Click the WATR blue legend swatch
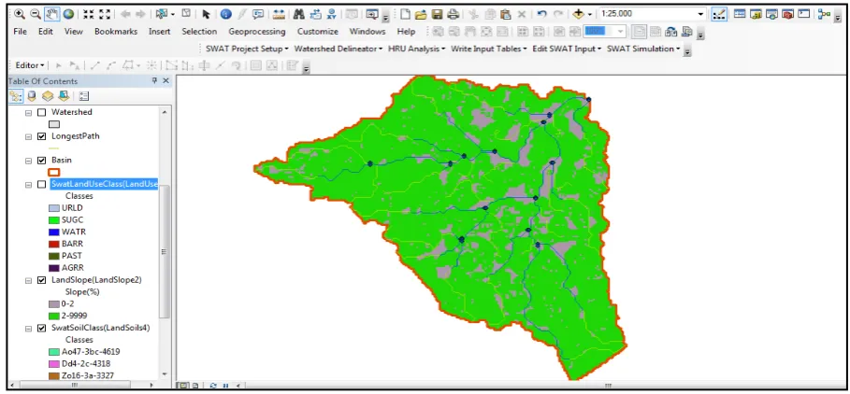The height and width of the screenshot is (394, 850). click(53, 232)
